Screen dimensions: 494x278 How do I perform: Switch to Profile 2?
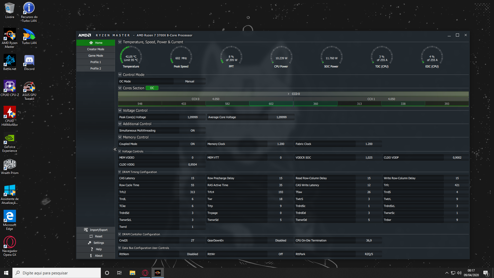96,68
